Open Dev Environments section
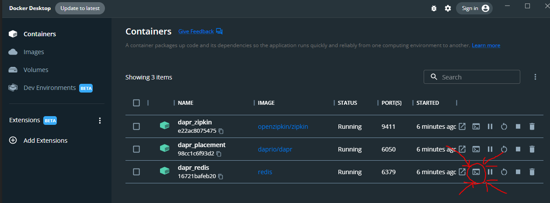 [50, 88]
